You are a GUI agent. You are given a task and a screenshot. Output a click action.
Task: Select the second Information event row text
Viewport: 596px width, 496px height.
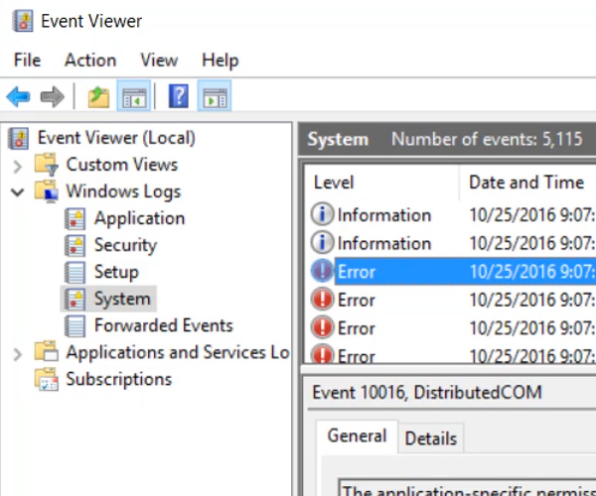384,243
